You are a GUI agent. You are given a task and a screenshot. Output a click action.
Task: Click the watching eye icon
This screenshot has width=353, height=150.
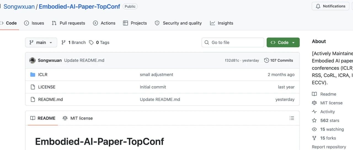pyautogui.click(x=314, y=129)
